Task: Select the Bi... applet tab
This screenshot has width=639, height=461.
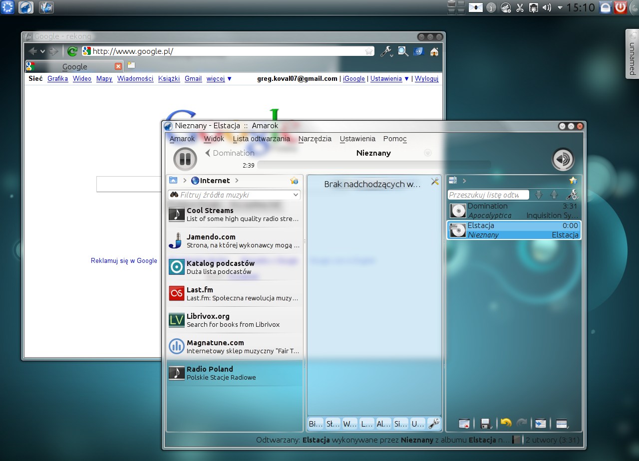Action: (316, 424)
